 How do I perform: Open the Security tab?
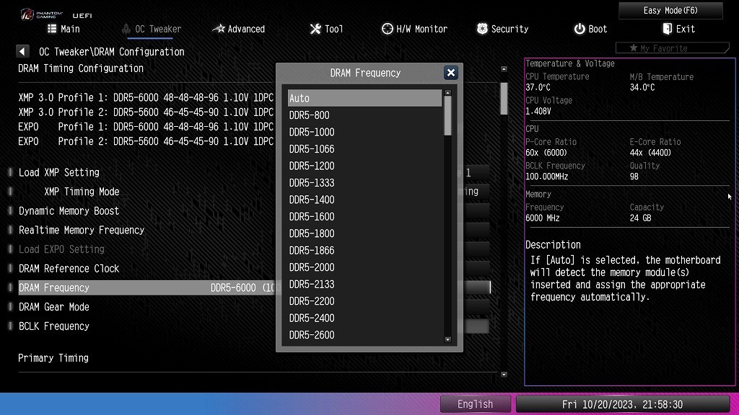[x=503, y=29]
